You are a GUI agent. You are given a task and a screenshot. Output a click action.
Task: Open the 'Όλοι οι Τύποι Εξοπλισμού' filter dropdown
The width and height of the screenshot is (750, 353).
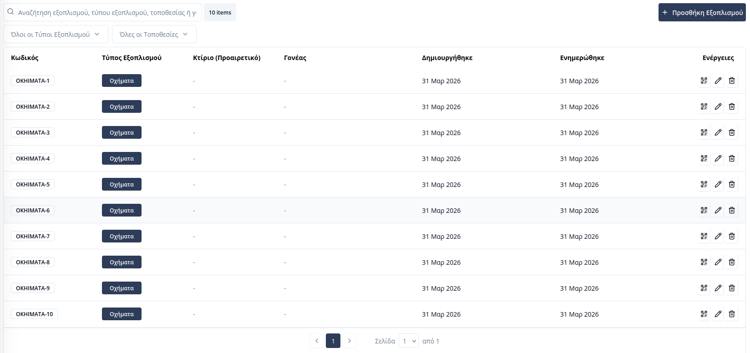coord(56,35)
